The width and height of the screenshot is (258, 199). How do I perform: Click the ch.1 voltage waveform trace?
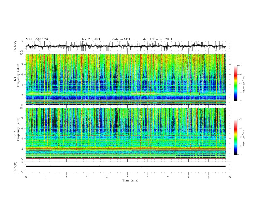coord(125,46)
